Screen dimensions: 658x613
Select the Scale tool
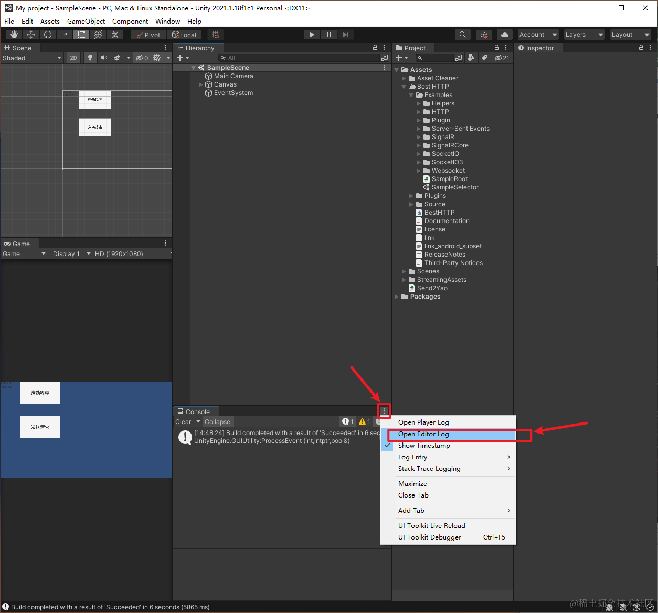(x=65, y=35)
